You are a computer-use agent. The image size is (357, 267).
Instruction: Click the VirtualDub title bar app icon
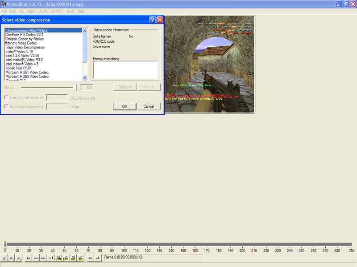(3, 4)
